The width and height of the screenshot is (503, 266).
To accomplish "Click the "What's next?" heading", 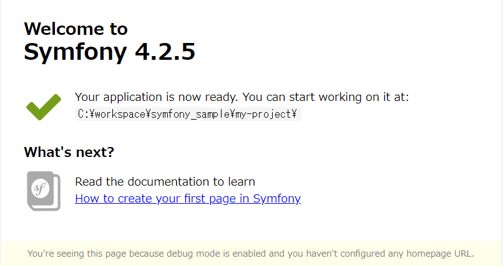I will [69, 152].
